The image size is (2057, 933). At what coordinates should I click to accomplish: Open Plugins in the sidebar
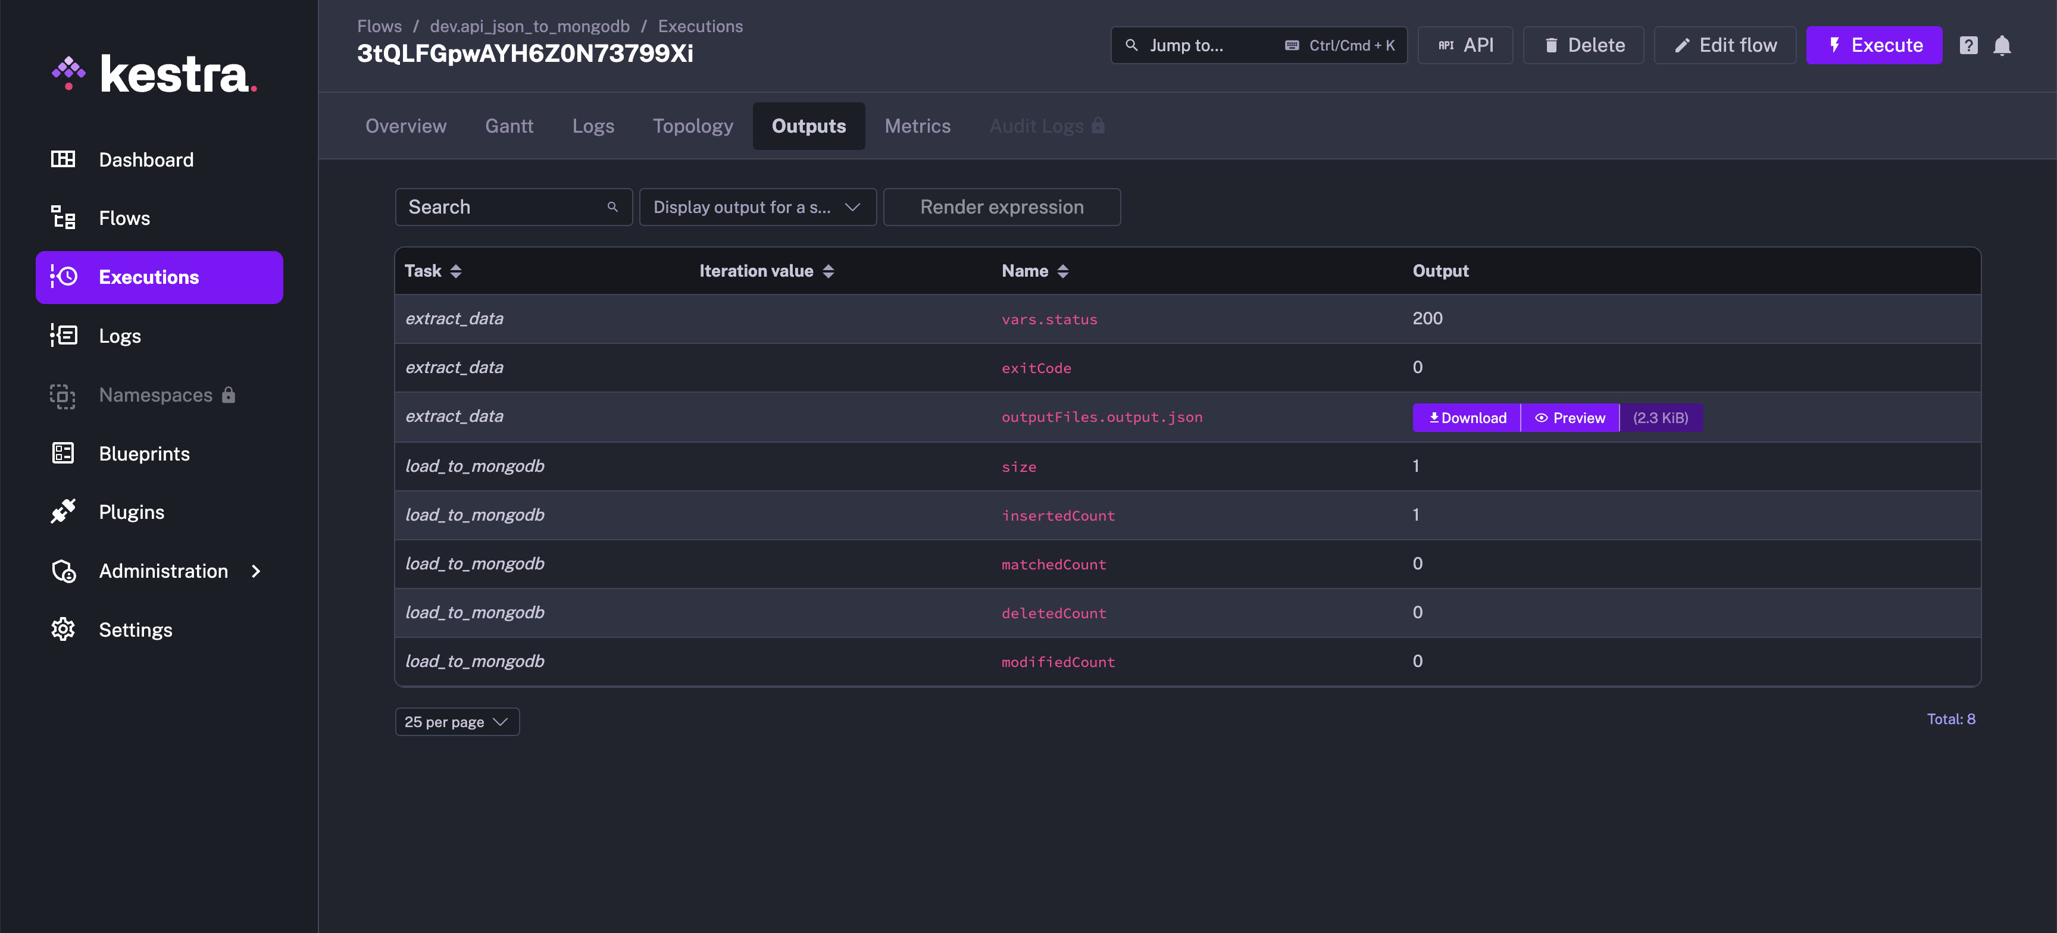point(160,512)
